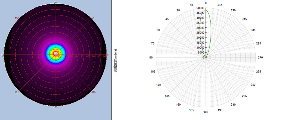Click the 45 azimuth label on the raster map

(93, 18)
